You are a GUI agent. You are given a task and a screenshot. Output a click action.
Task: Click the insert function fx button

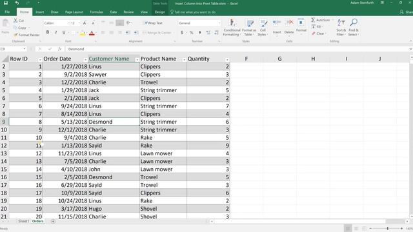click(x=60, y=49)
